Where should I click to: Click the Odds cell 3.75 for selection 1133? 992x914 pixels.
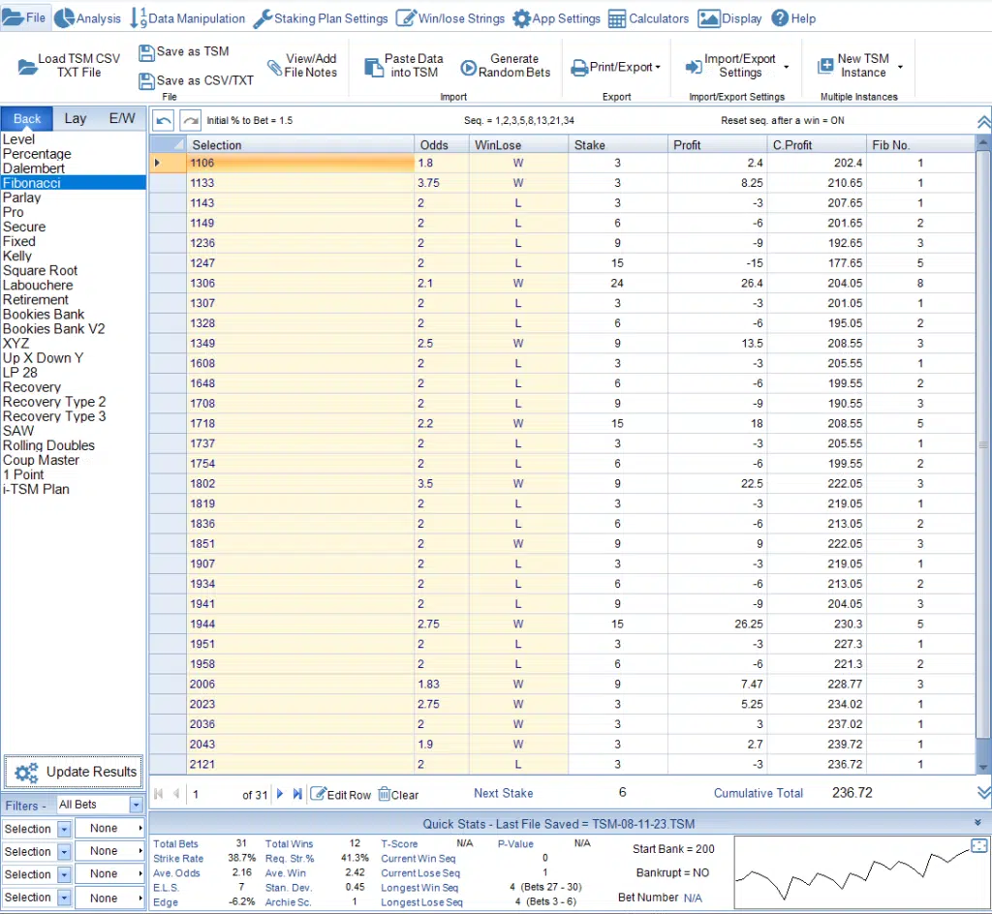442,183
